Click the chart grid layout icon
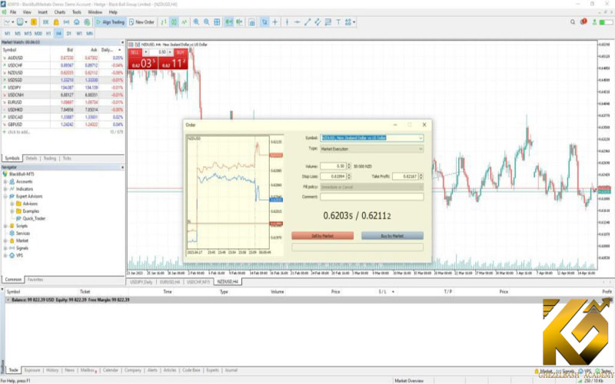The image size is (615, 384). 218,22
